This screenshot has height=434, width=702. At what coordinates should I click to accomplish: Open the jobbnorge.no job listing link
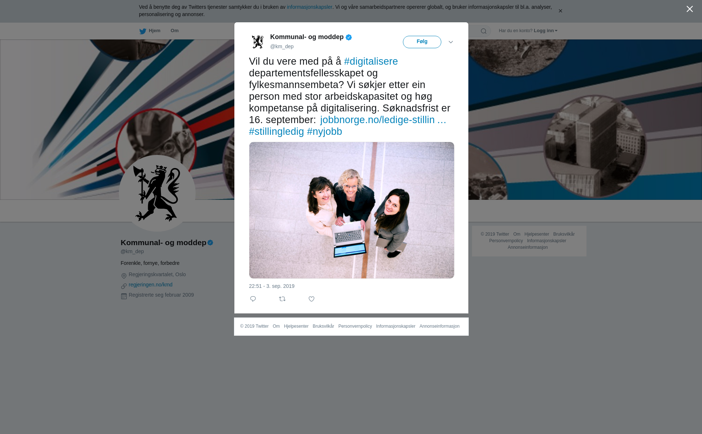(383, 120)
